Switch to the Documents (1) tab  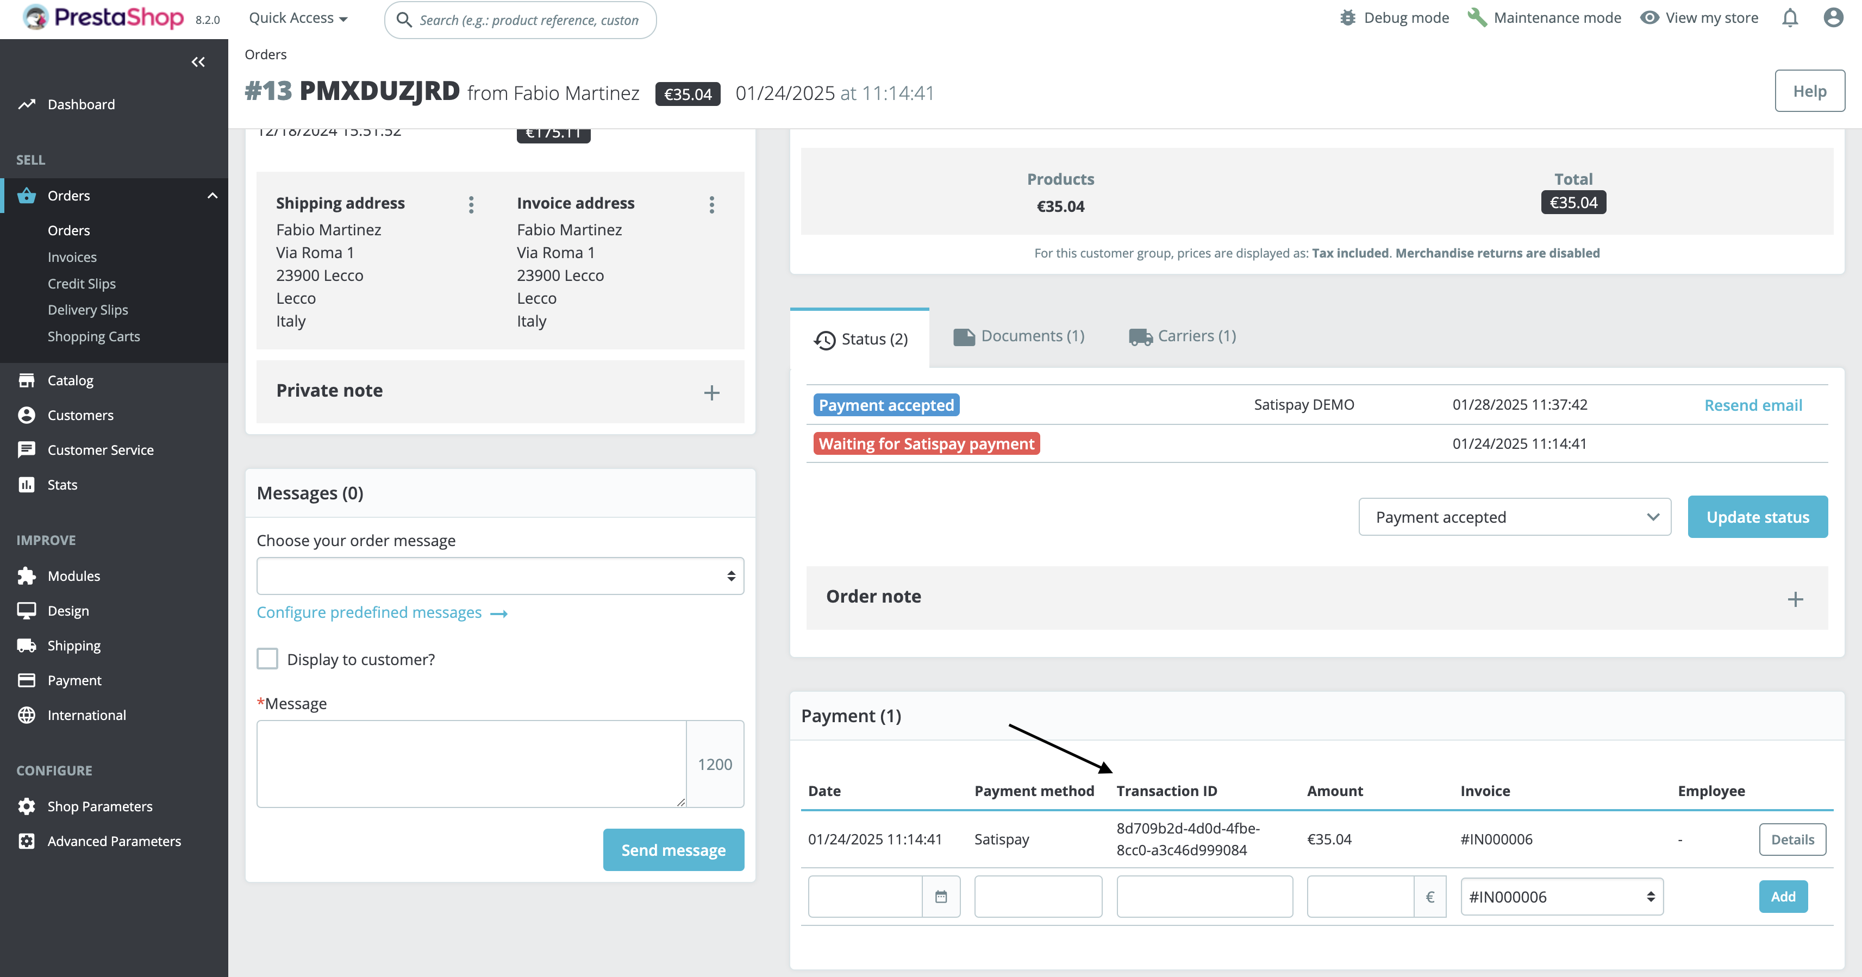(1019, 336)
